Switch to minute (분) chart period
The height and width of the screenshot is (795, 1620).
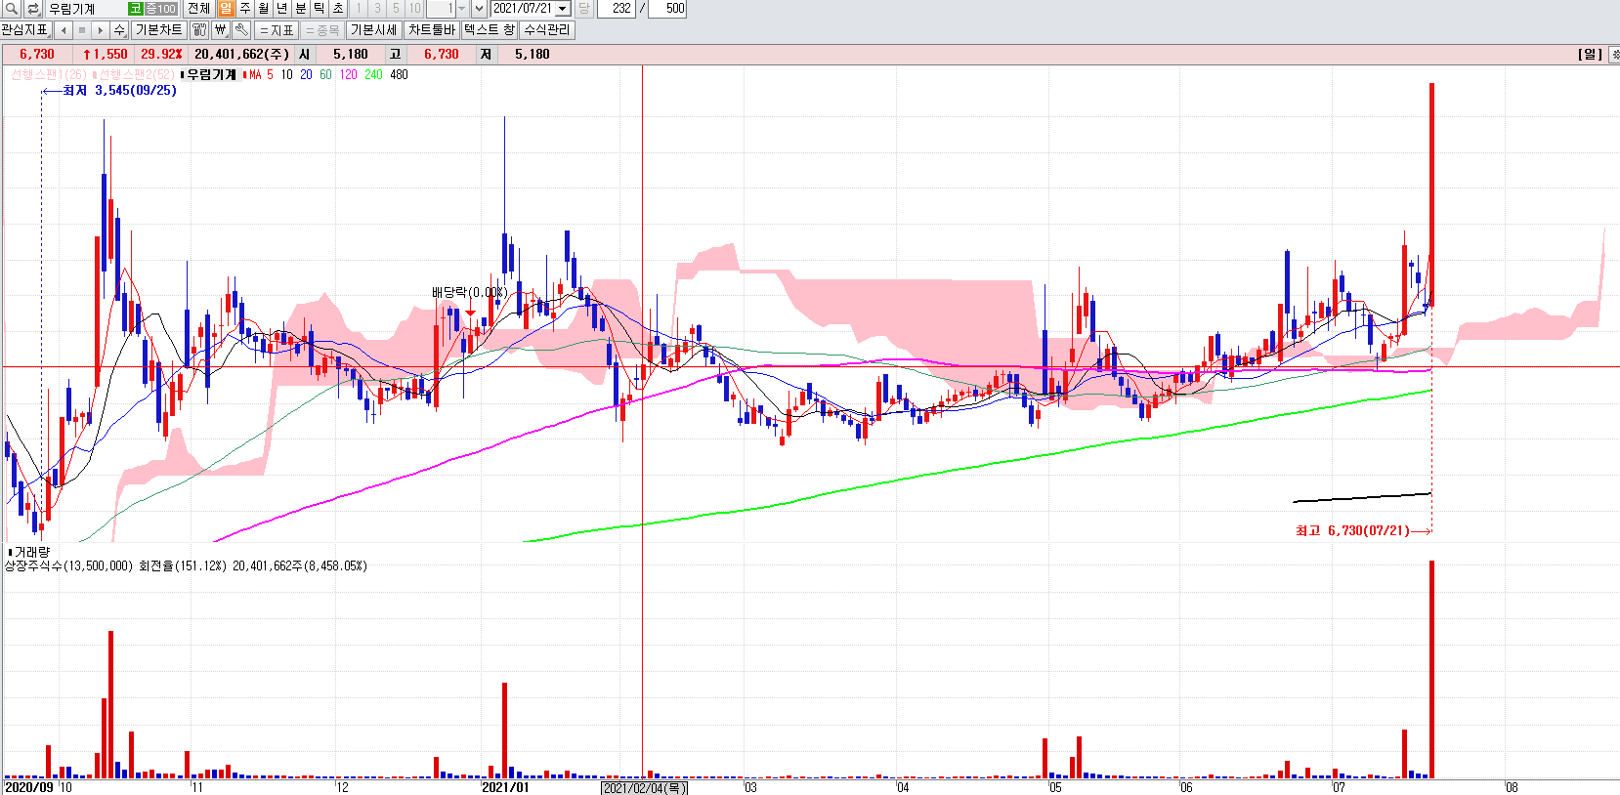point(300,9)
